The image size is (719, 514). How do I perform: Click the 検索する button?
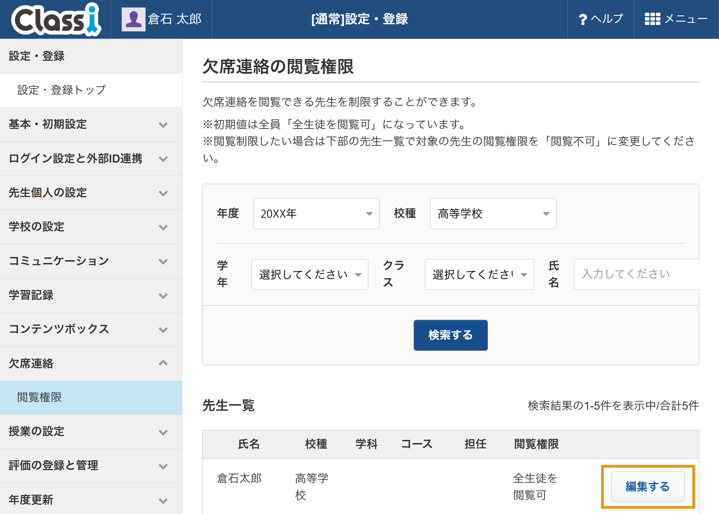pos(450,335)
